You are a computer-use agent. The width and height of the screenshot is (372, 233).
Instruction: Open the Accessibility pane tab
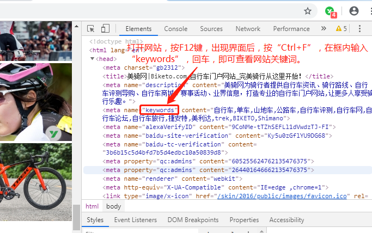click(x=286, y=220)
